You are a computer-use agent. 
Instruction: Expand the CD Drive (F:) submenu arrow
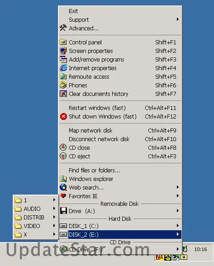(177, 249)
